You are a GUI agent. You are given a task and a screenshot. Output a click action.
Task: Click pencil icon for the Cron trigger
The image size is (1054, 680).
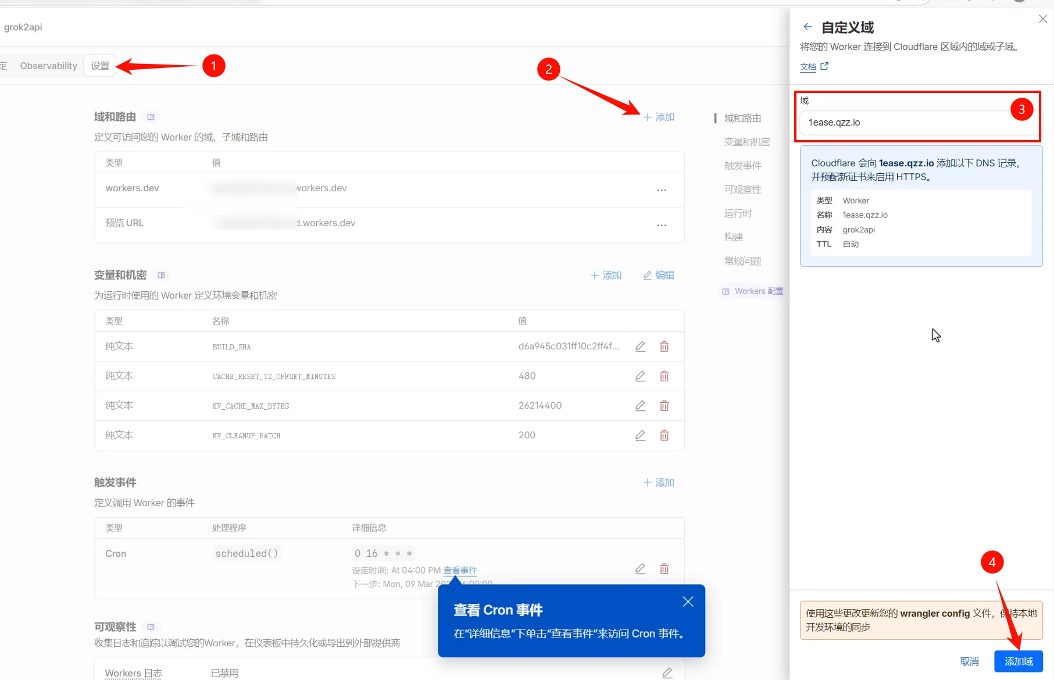[640, 568]
